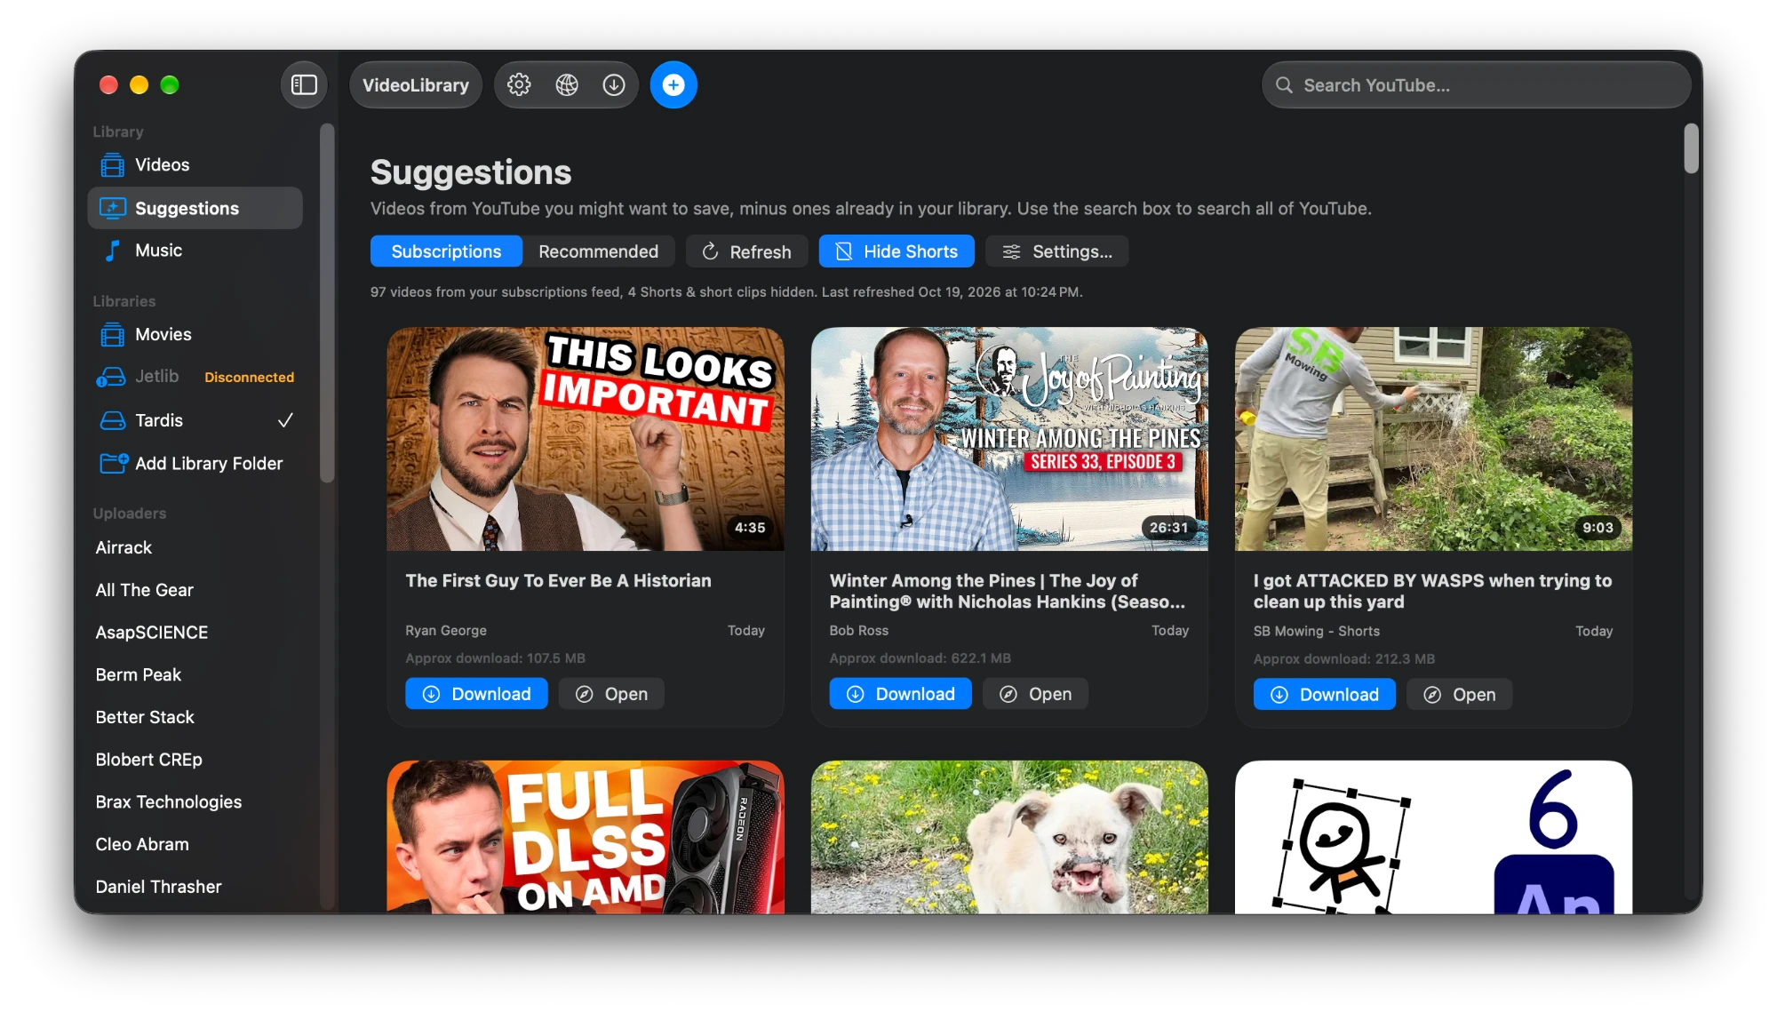Click the compass icon on Ryan George Open
The width and height of the screenshot is (1777, 1012).
(x=584, y=694)
